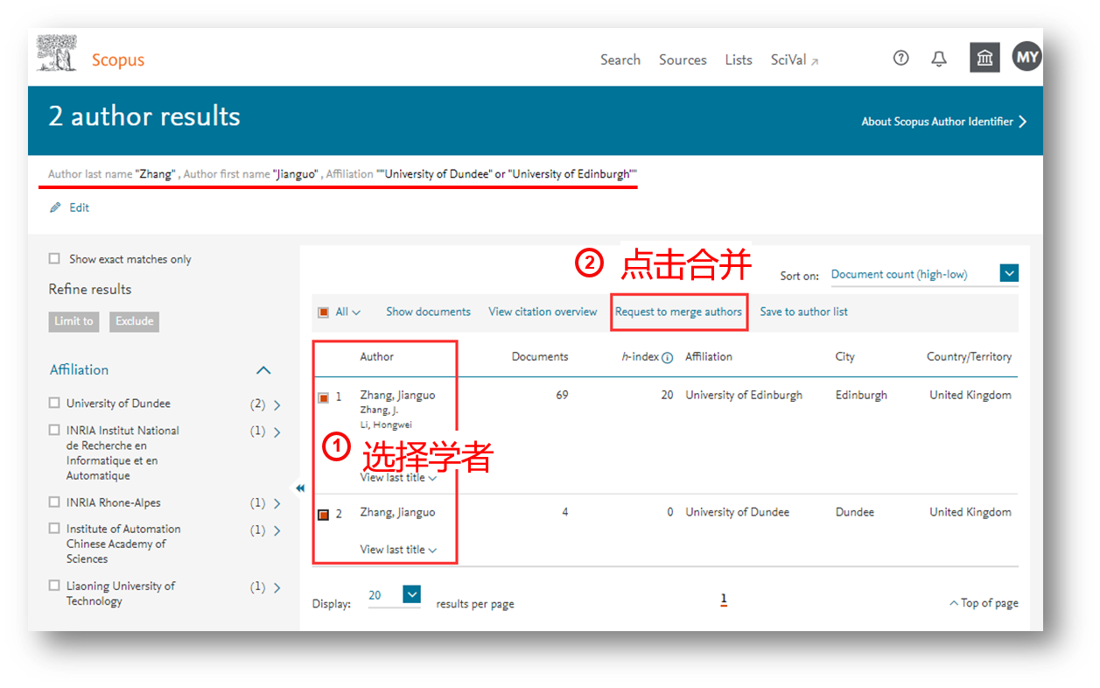Image resolution: width=1100 pixels, height=688 pixels.
Task: Click the document count 69
Action: 562,396
